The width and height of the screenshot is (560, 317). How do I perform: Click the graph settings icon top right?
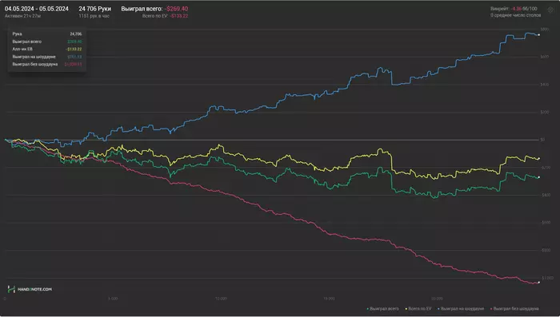click(550, 10)
